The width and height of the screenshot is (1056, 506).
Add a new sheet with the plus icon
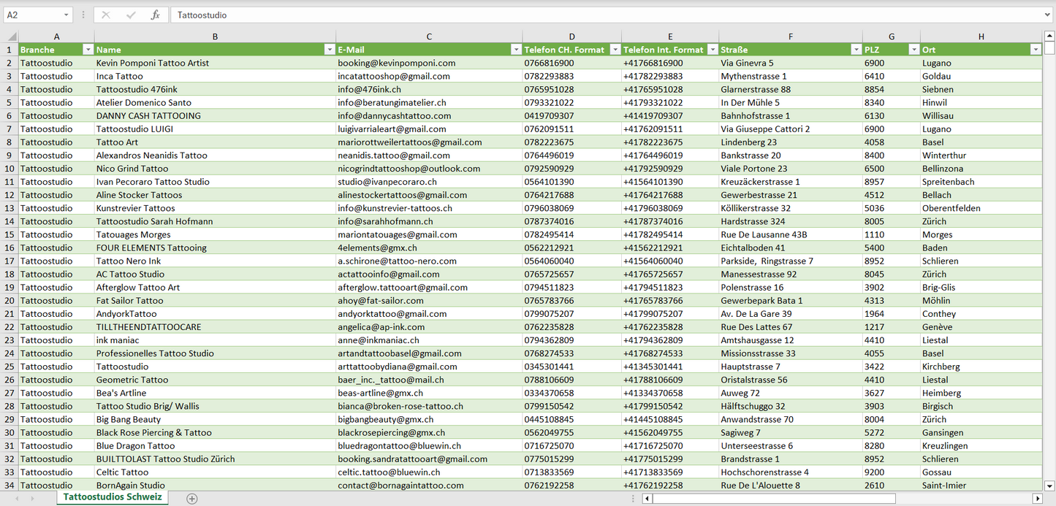click(192, 498)
